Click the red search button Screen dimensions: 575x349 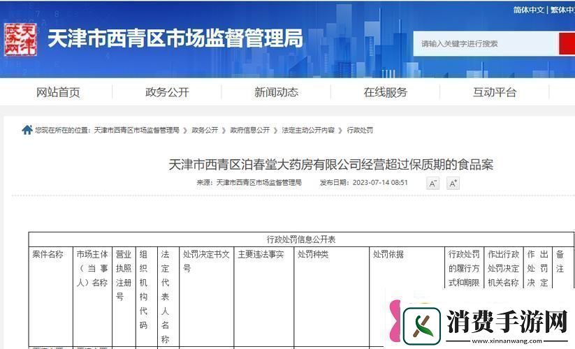[567, 43]
